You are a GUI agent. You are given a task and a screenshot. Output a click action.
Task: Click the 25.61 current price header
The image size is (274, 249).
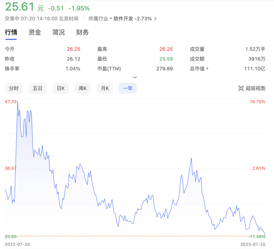[18, 8]
